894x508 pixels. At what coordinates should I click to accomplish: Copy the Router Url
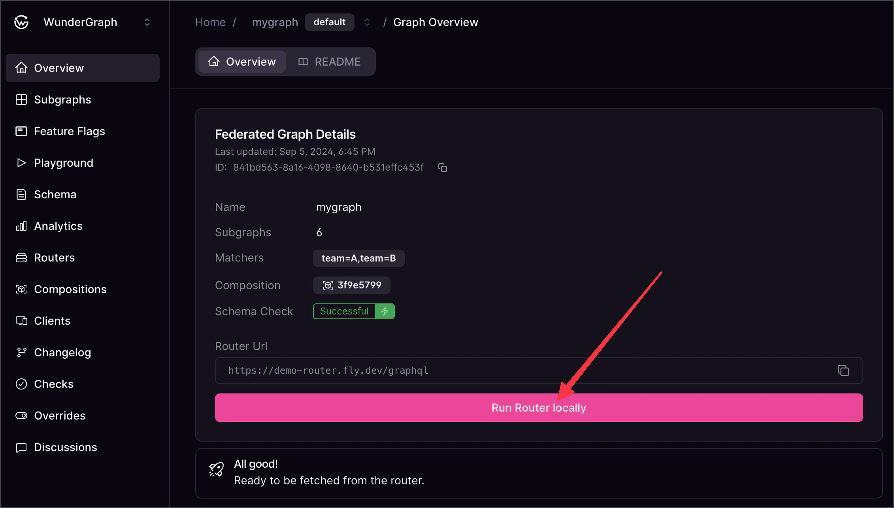coord(844,371)
